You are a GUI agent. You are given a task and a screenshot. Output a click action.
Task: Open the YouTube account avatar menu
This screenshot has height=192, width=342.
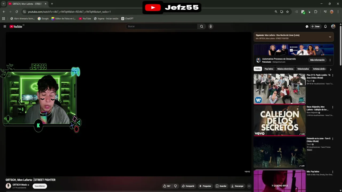point(333,26)
